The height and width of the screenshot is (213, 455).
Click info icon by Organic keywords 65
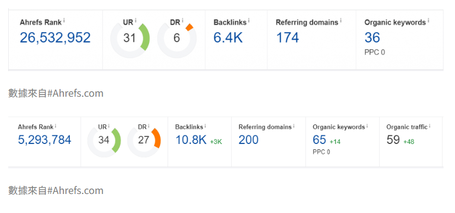pyautogui.click(x=367, y=126)
